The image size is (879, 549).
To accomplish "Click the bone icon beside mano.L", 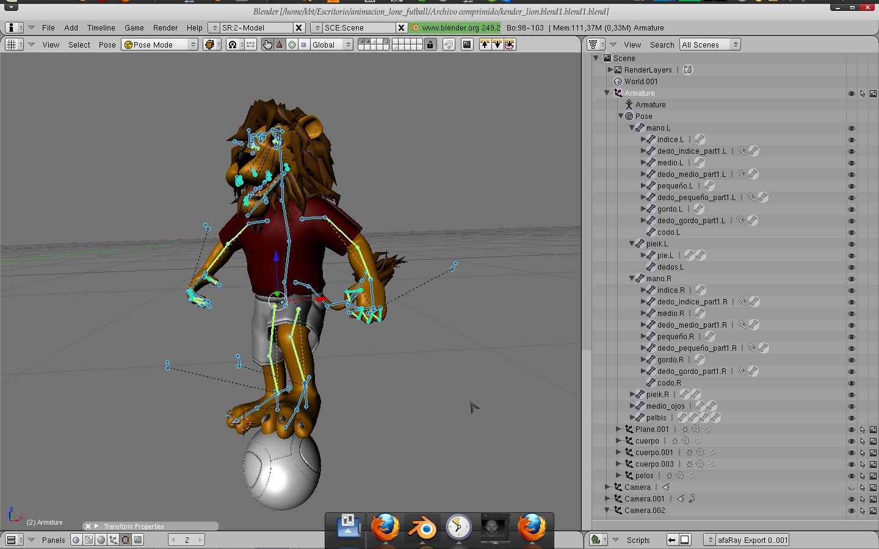I will [x=640, y=128].
